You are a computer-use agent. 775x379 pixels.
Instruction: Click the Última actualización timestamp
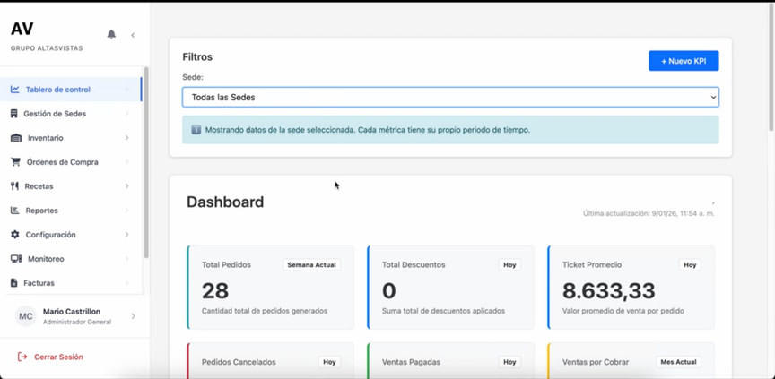tap(649, 213)
